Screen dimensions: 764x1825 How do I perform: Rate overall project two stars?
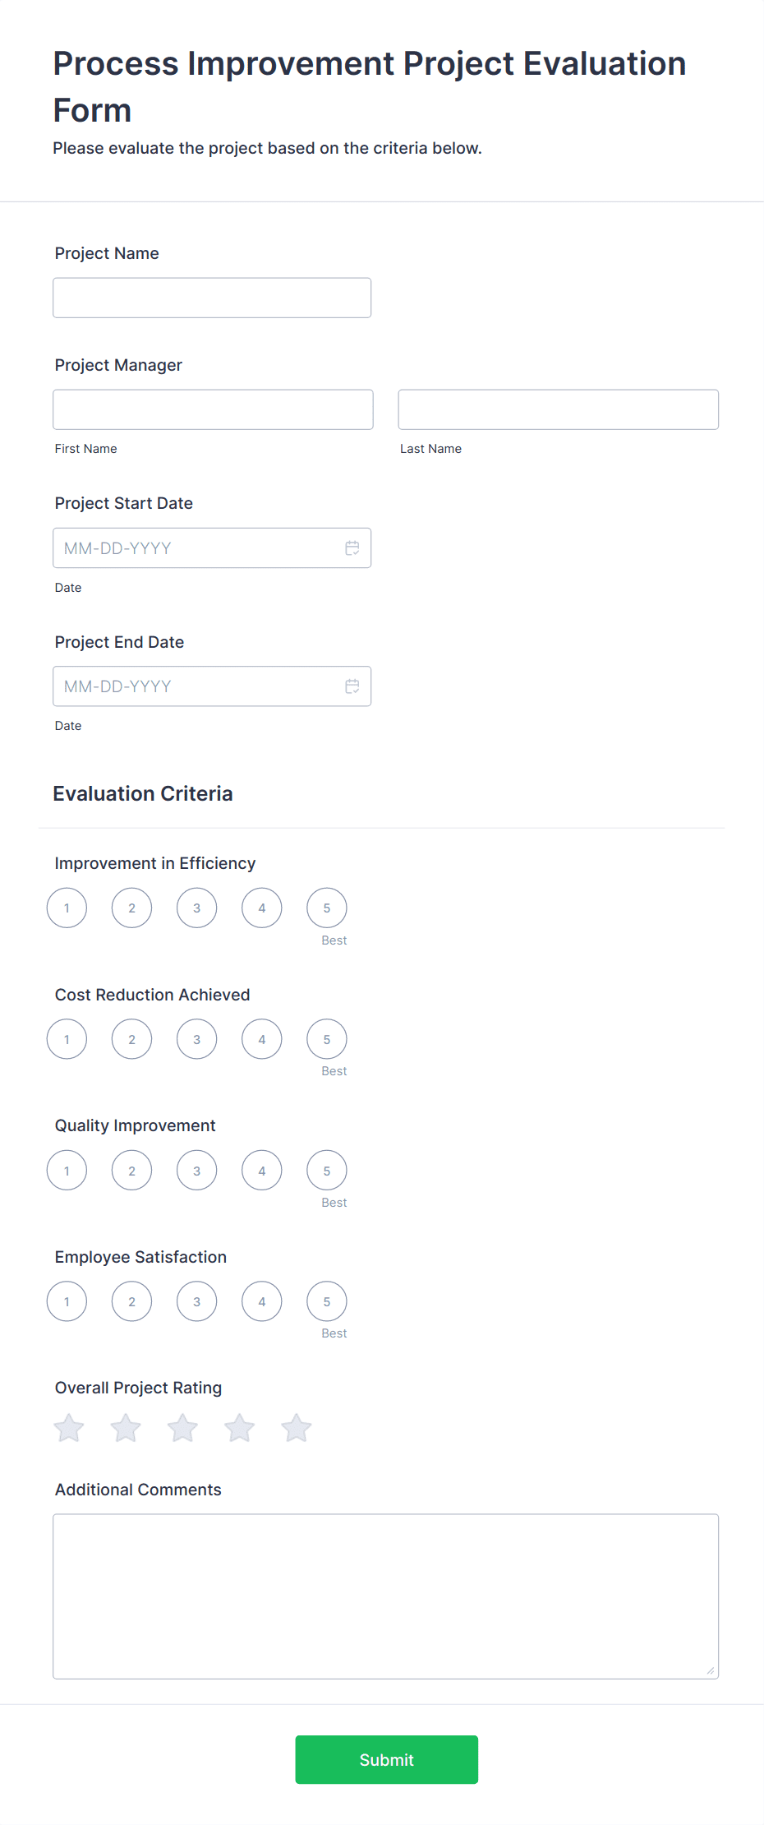(126, 1428)
